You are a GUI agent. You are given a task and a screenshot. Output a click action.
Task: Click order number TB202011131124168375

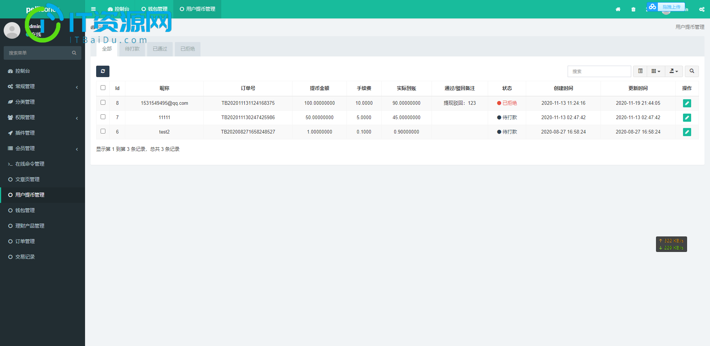pyautogui.click(x=248, y=103)
